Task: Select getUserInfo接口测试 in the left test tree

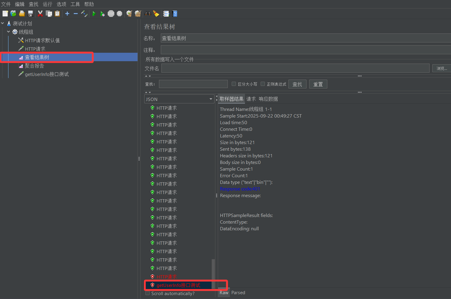Action: 47,74
